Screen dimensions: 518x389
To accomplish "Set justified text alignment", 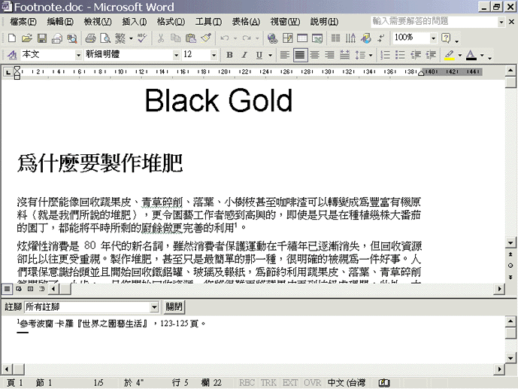I will 300,54.
